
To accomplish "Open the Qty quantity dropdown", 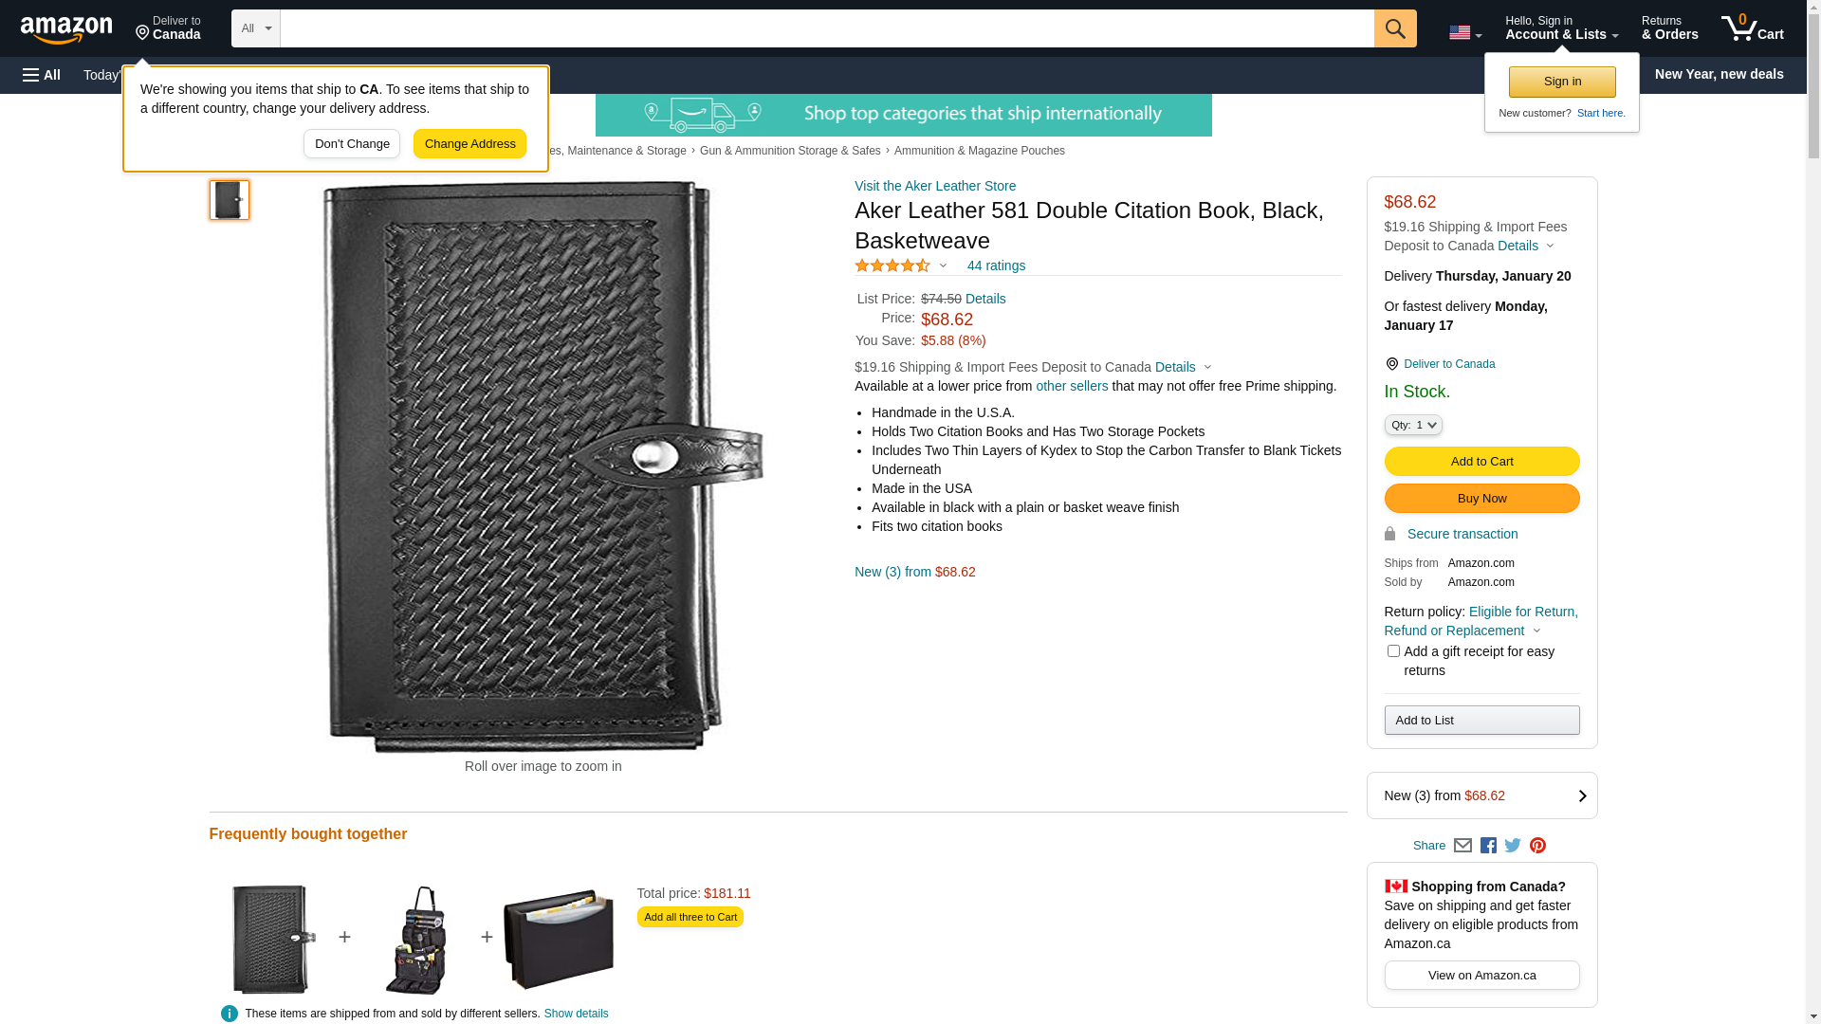I will pyautogui.click(x=1413, y=425).
